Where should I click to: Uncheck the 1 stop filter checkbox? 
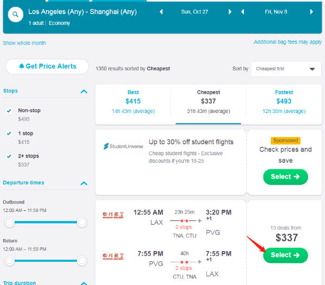[9, 133]
